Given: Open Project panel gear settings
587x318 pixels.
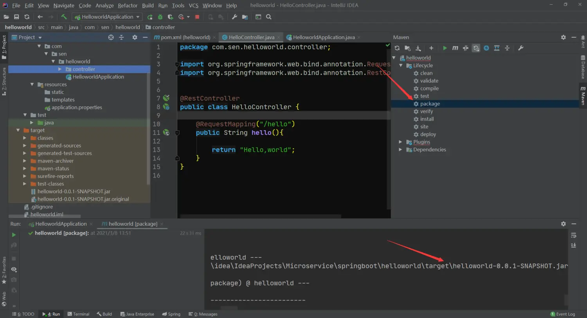Looking at the screenshot, I should tap(135, 37).
